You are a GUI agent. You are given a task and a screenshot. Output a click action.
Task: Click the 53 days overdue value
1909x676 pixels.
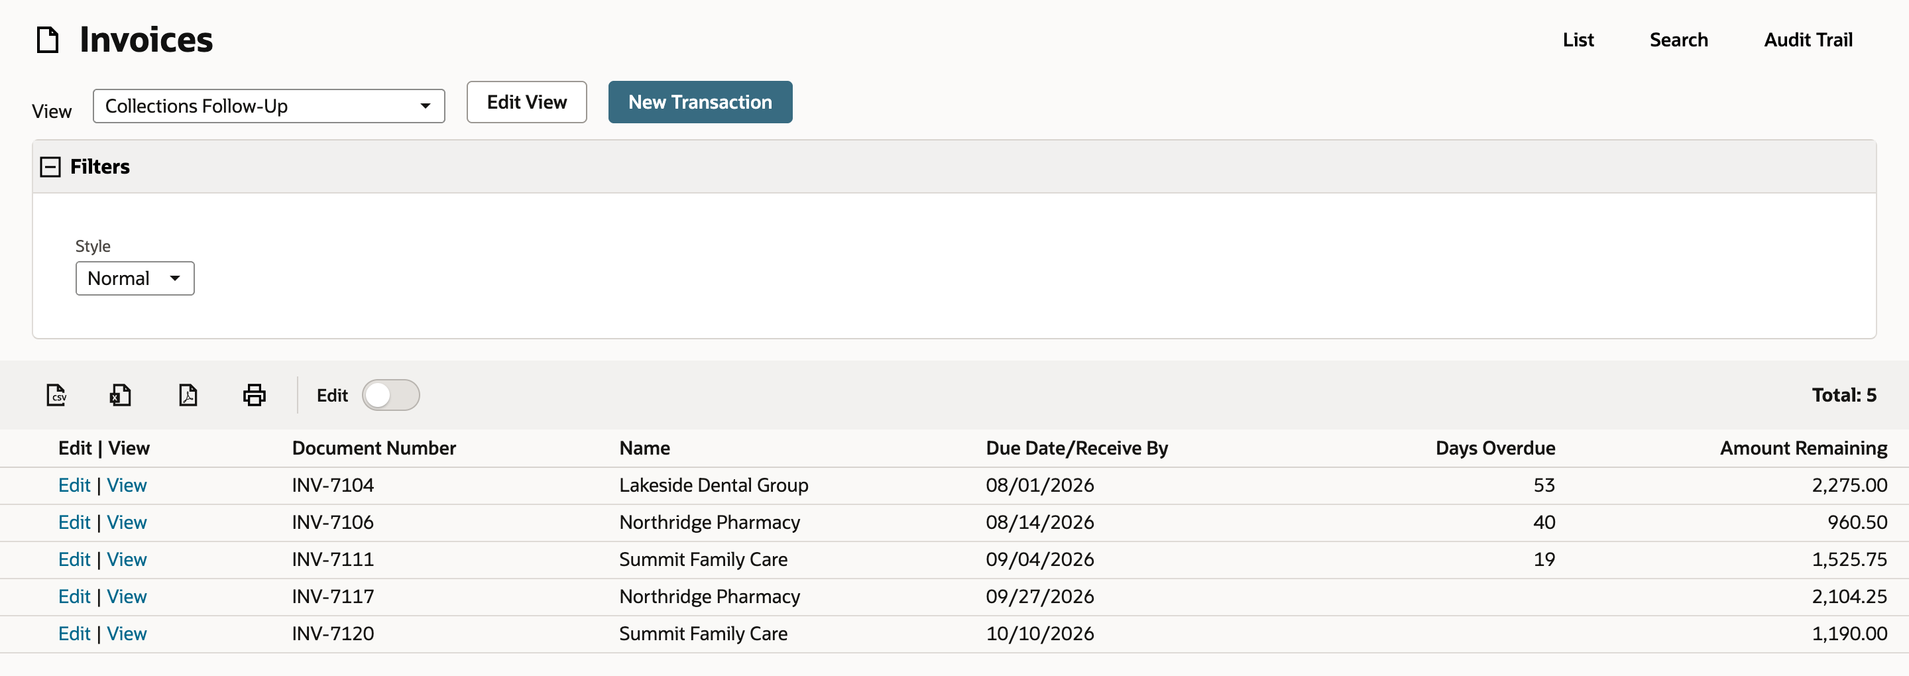[1544, 486]
